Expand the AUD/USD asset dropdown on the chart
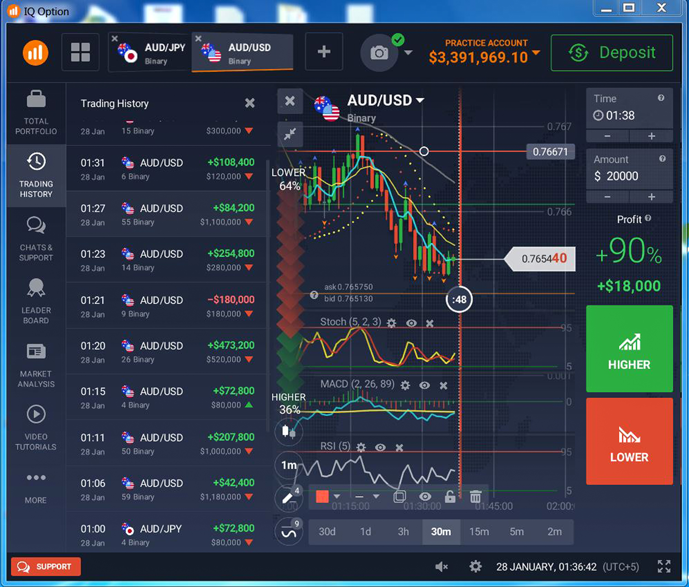 [x=420, y=100]
